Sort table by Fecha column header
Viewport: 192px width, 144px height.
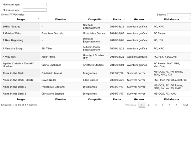tap(117, 19)
